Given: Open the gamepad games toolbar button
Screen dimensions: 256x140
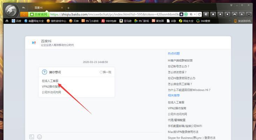Looking at the screenshot, I should (x=235, y=14).
